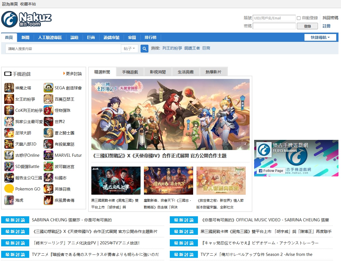
Task: Switch to the 熱爆影片 tab
Action: click(213, 72)
